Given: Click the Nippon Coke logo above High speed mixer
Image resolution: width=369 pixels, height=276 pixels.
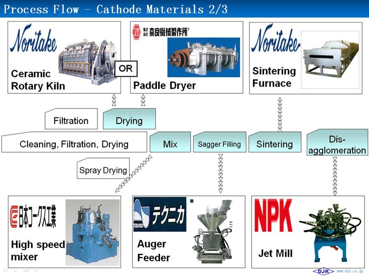Looking at the screenshot, I should coord(34,216).
